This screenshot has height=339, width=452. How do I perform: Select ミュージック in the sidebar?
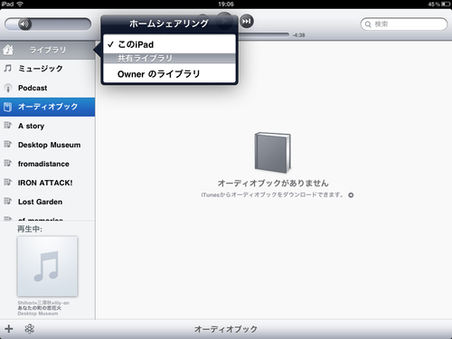coord(47,69)
